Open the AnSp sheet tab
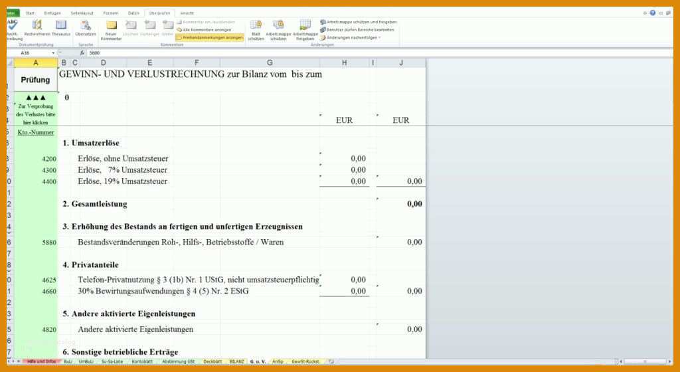Screen dimensions: 680x372 (278, 361)
